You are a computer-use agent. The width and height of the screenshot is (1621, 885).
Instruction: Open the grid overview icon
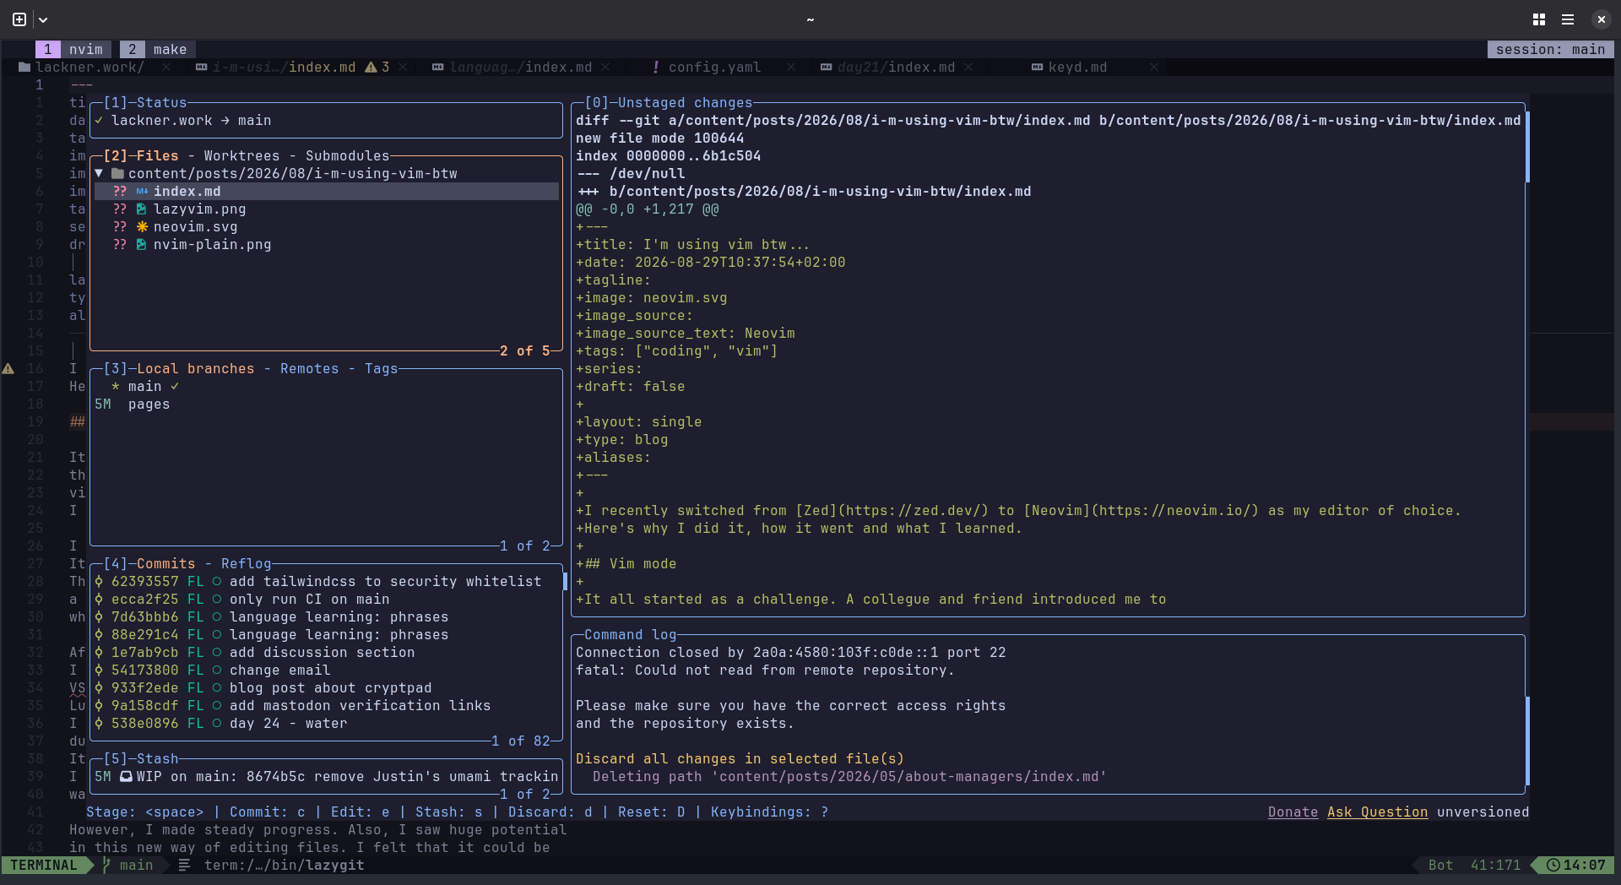tap(1539, 19)
